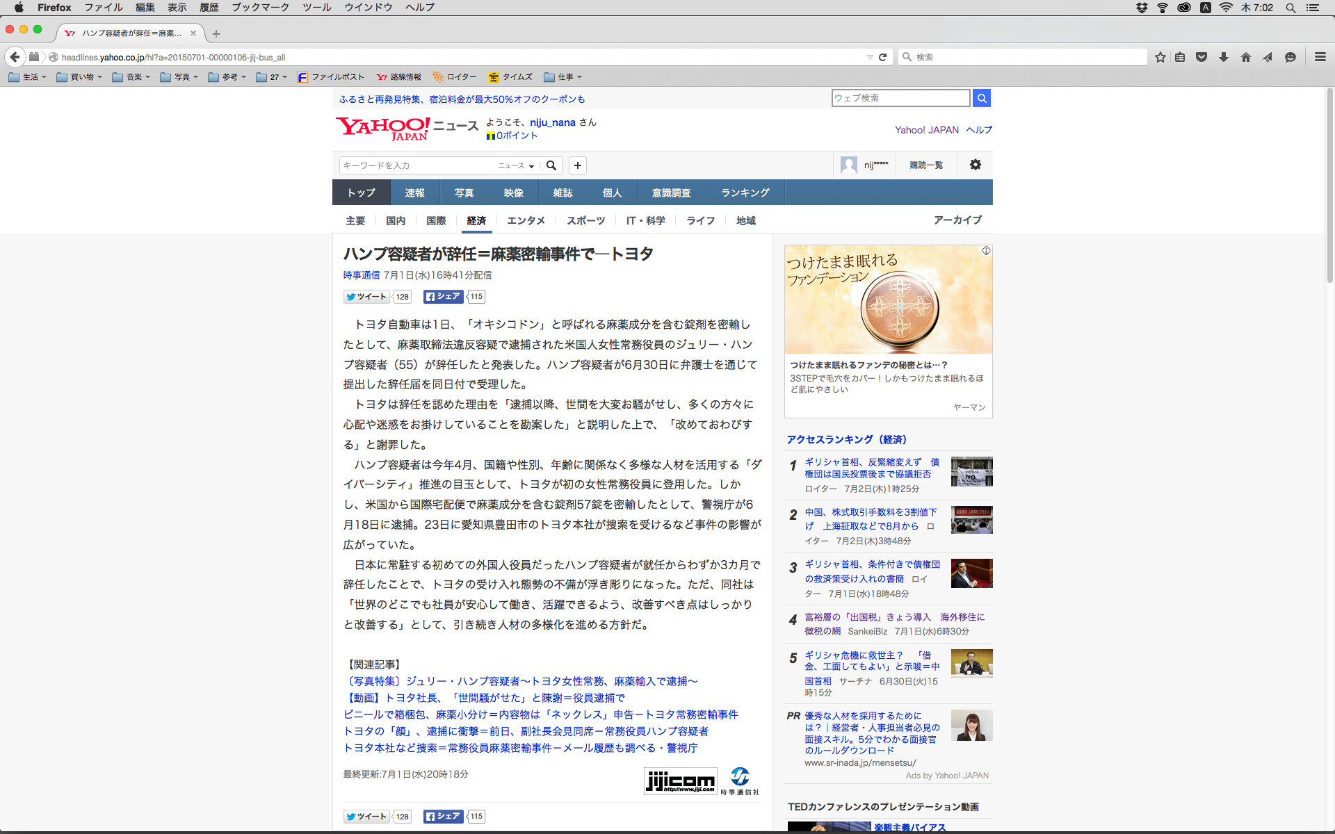Click the Firefox reload page icon
The height and width of the screenshot is (834, 1335).
pyautogui.click(x=882, y=57)
